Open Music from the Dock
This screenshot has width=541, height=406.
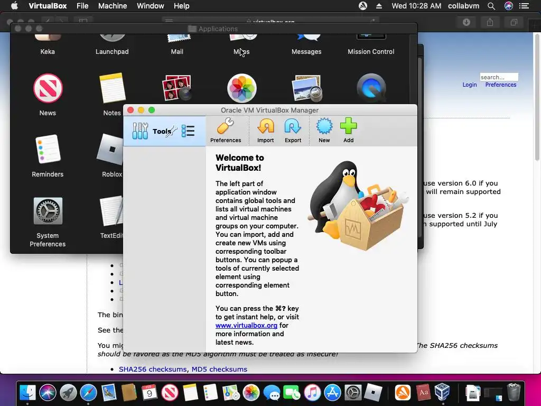tap(312, 393)
